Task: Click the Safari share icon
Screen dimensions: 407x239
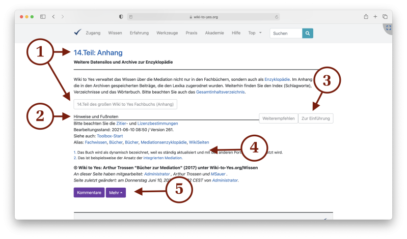Action: 366,17
